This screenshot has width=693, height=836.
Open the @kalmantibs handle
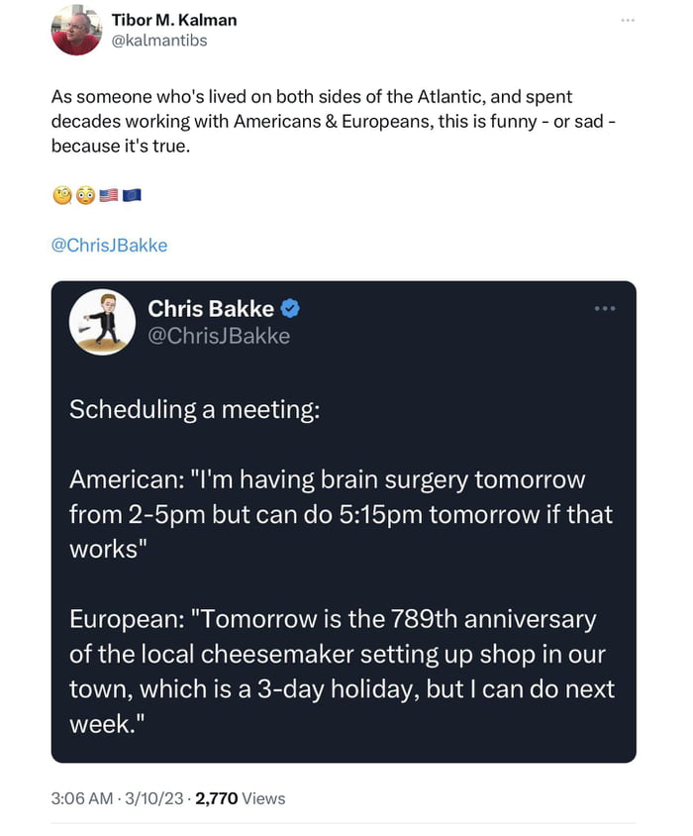pyautogui.click(x=158, y=41)
